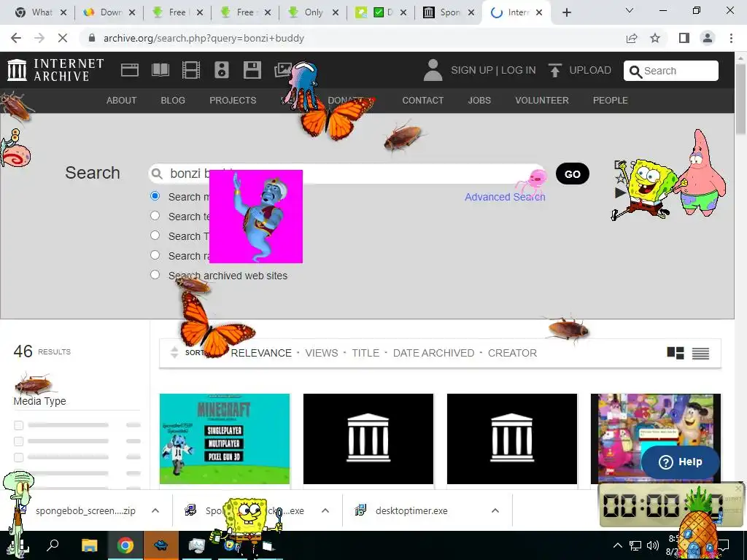Open the PROJECTS menu item
Screen dimensions: 747x560
pos(233,101)
